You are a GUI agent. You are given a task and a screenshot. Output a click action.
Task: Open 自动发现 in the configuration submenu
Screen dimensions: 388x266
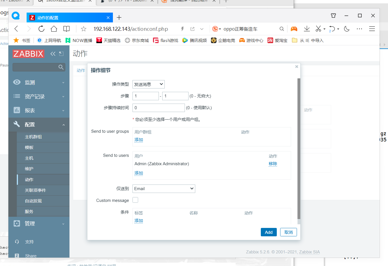pos(43,201)
